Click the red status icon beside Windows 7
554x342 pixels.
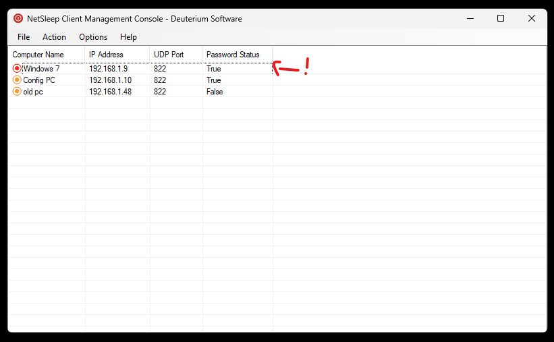pos(17,68)
